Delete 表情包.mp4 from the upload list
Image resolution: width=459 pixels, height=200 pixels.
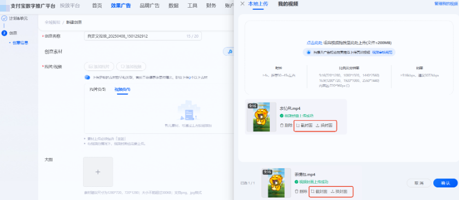coord(286,125)
